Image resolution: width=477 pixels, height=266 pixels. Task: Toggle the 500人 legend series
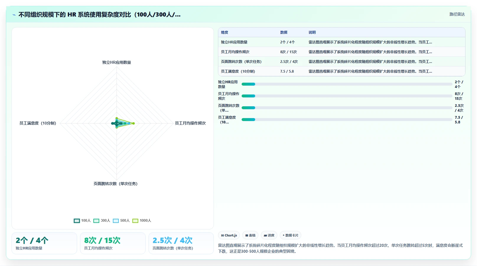coord(121,221)
